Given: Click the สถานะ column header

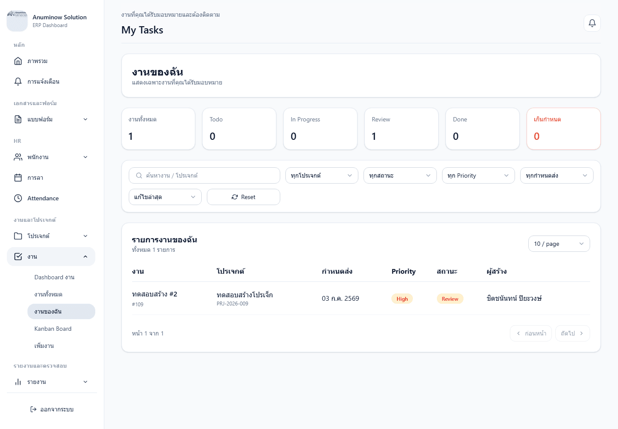Looking at the screenshot, I should 447,271.
